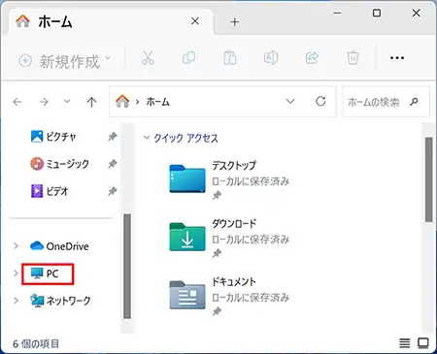This screenshot has width=437, height=354.
Task: Unpin ピクチャ via its pin icon
Action: [x=113, y=137]
